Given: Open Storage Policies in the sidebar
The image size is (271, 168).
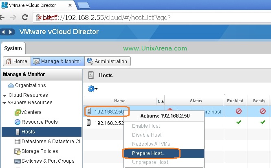Looking at the screenshot, I should [40, 151].
